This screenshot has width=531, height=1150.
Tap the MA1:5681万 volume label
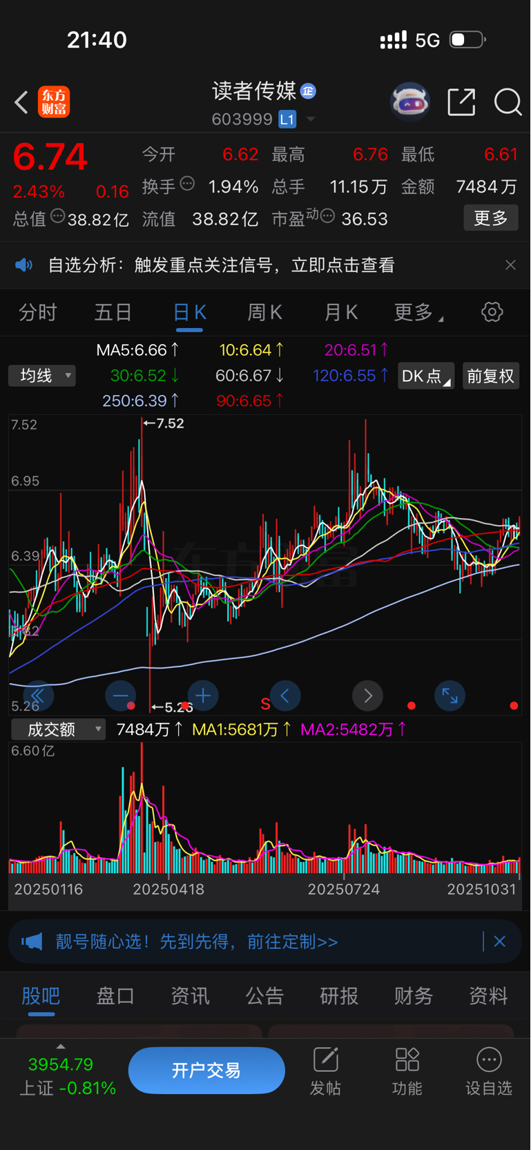tap(242, 729)
